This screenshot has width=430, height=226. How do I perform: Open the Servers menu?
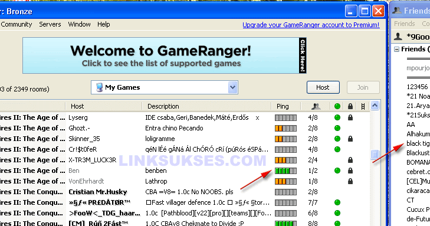50,24
